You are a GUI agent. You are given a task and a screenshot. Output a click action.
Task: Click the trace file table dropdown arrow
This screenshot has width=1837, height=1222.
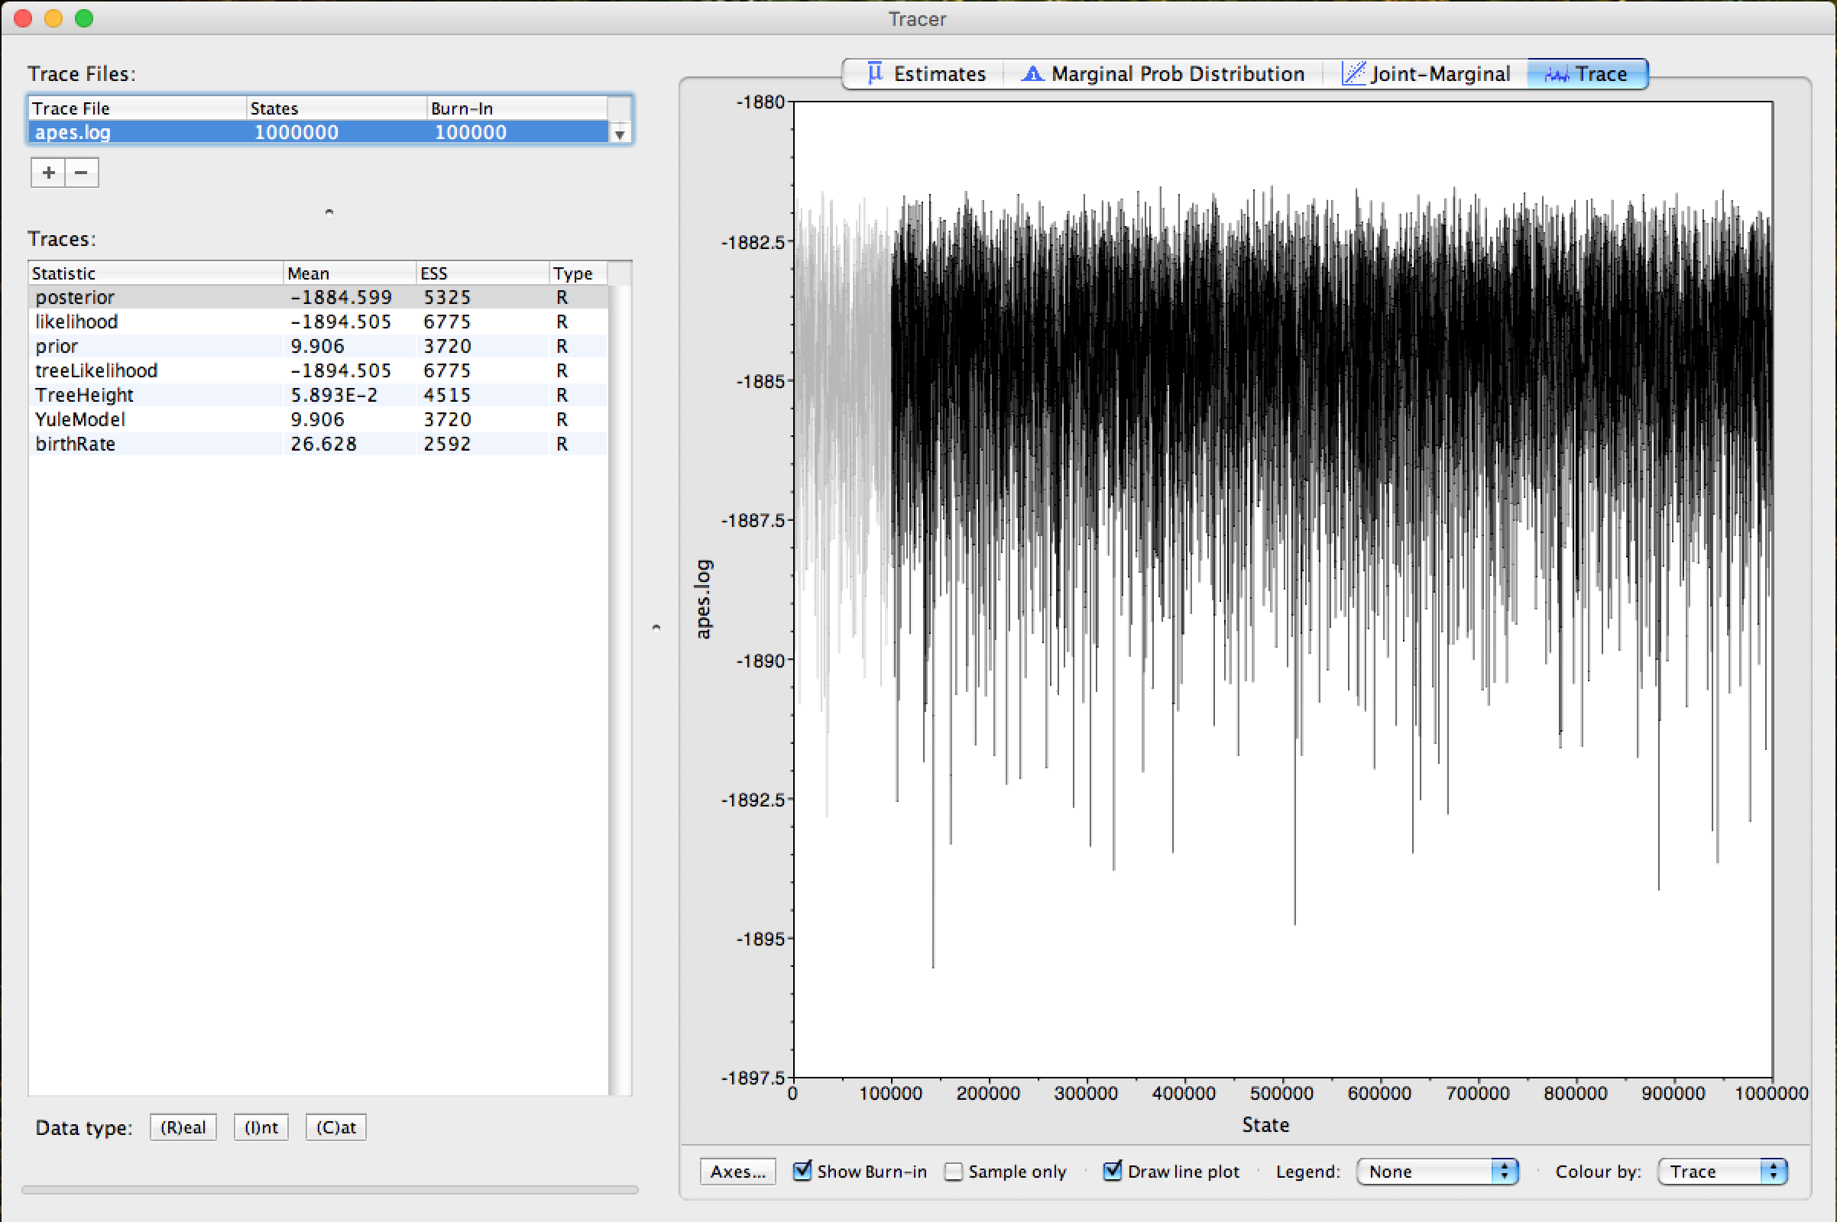619,134
